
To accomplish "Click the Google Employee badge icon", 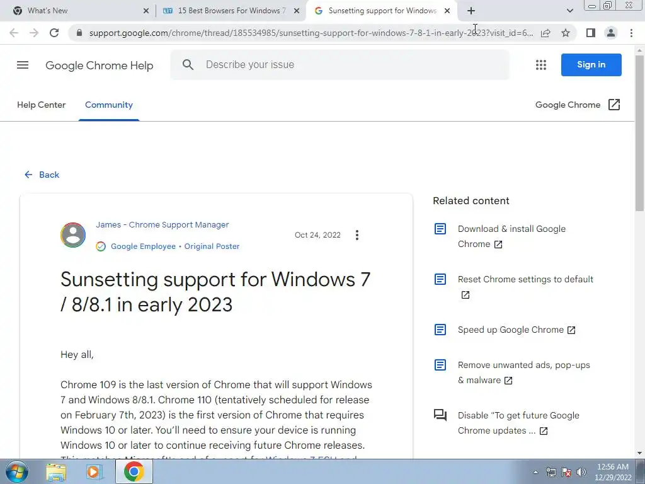I will click(x=101, y=246).
